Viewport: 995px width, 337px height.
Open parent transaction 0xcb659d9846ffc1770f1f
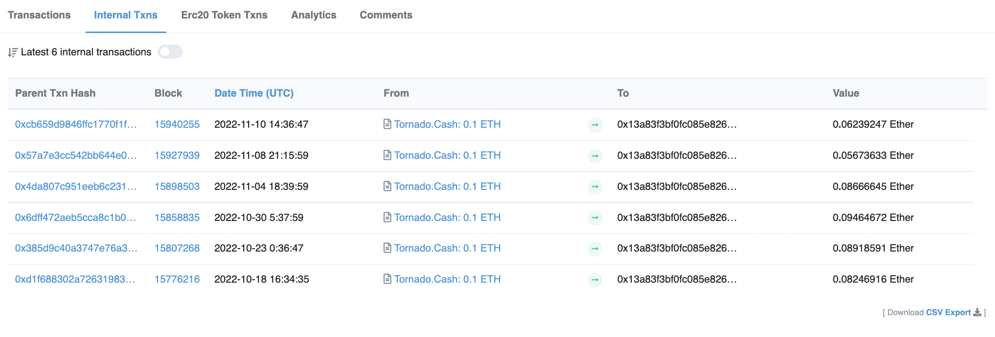click(76, 124)
